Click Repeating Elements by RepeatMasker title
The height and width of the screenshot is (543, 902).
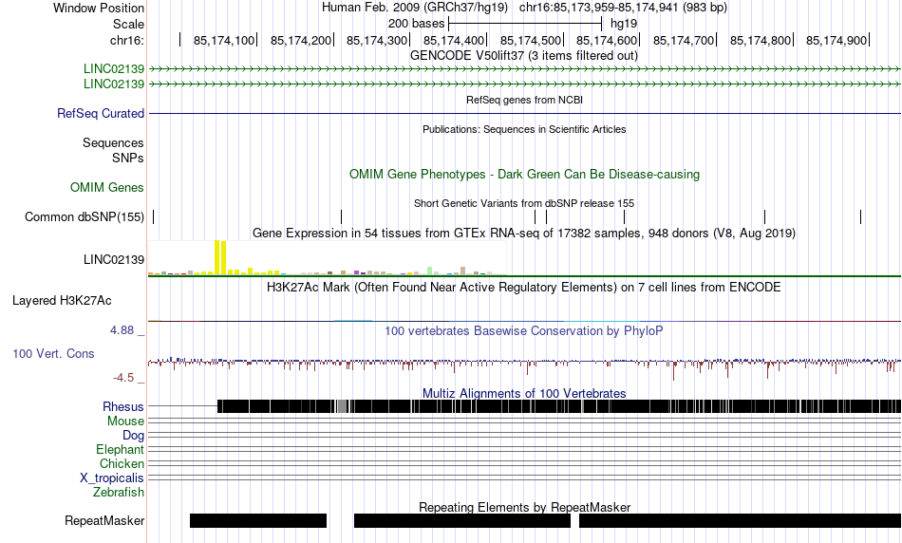525,507
